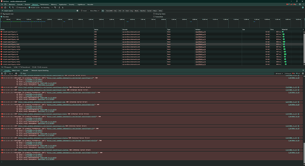Select the Media type filter

point(137,11)
